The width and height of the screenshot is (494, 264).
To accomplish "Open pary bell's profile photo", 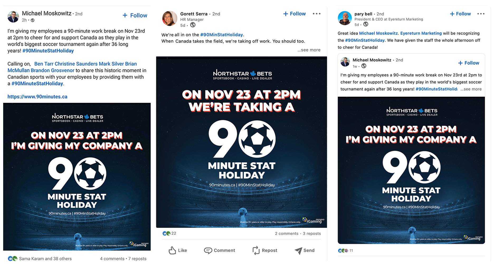I will 345,18.
